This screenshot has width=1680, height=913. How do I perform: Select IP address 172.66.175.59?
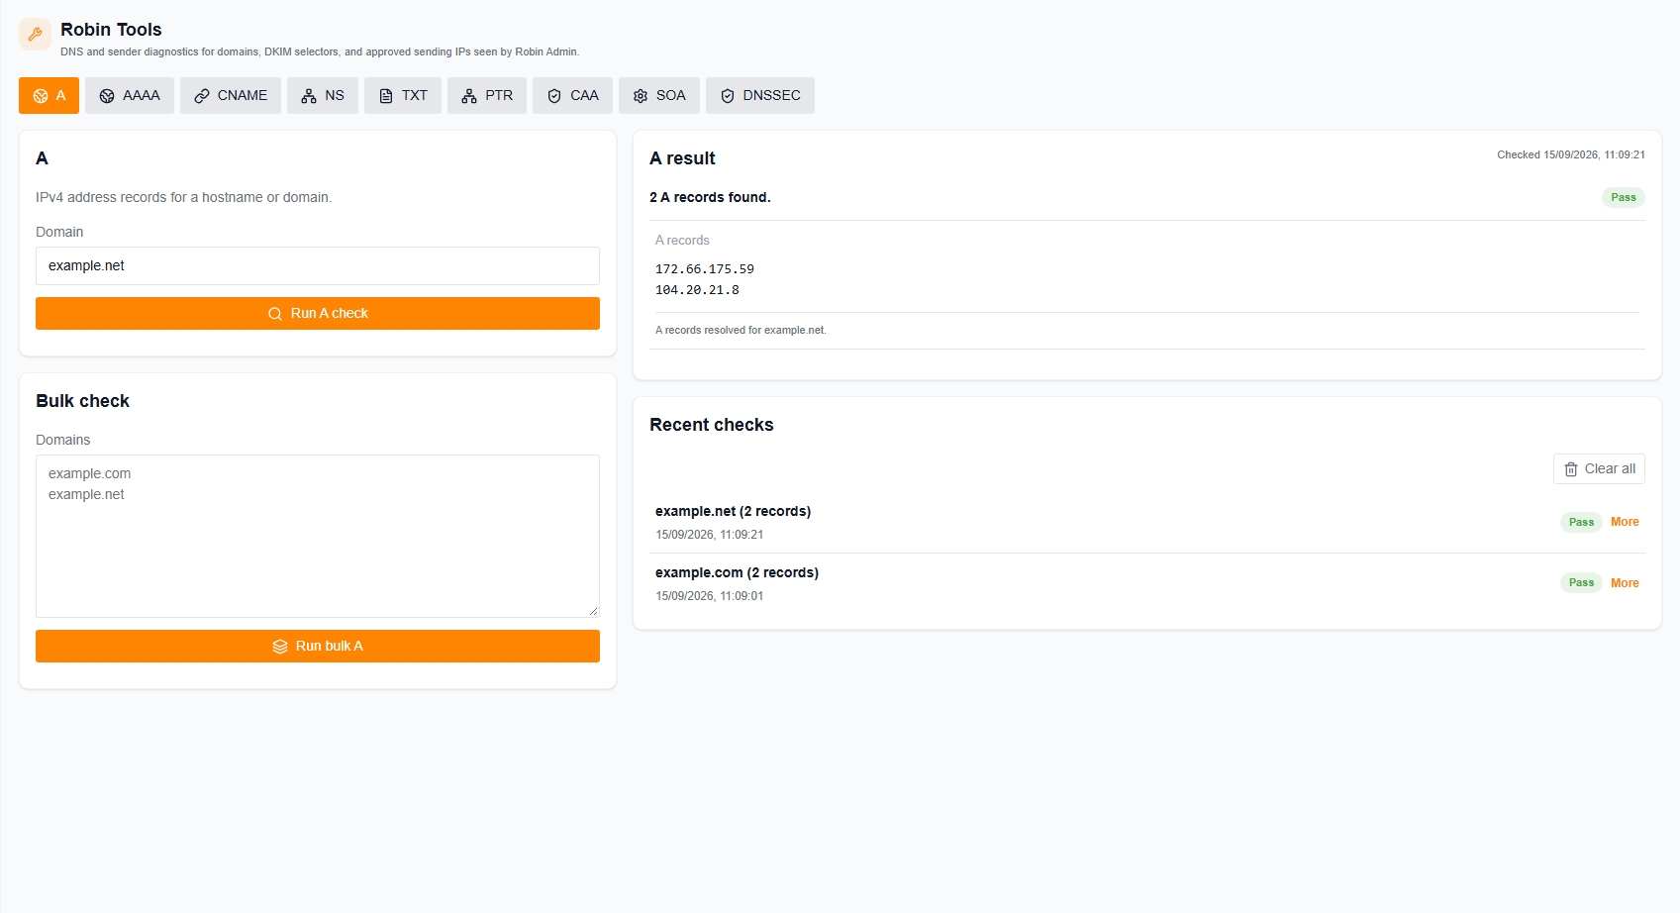(705, 269)
